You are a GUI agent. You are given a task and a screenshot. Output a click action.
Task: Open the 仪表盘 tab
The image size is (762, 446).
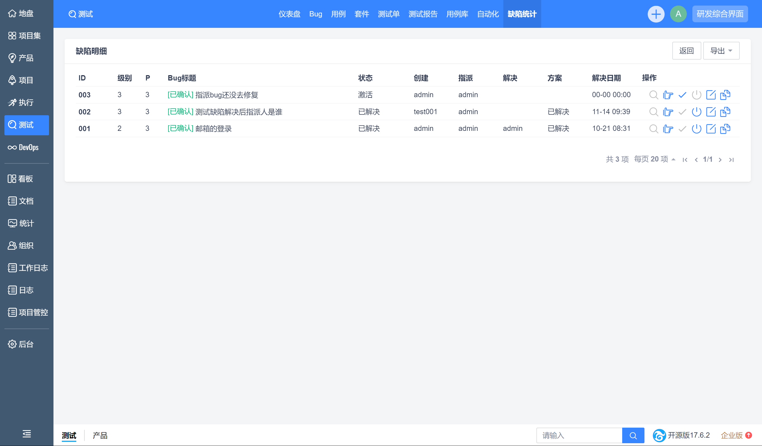click(289, 14)
